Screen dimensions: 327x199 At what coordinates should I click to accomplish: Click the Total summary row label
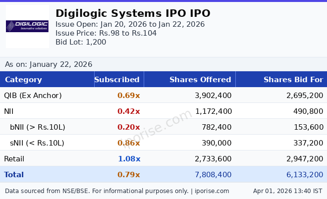point(14,175)
